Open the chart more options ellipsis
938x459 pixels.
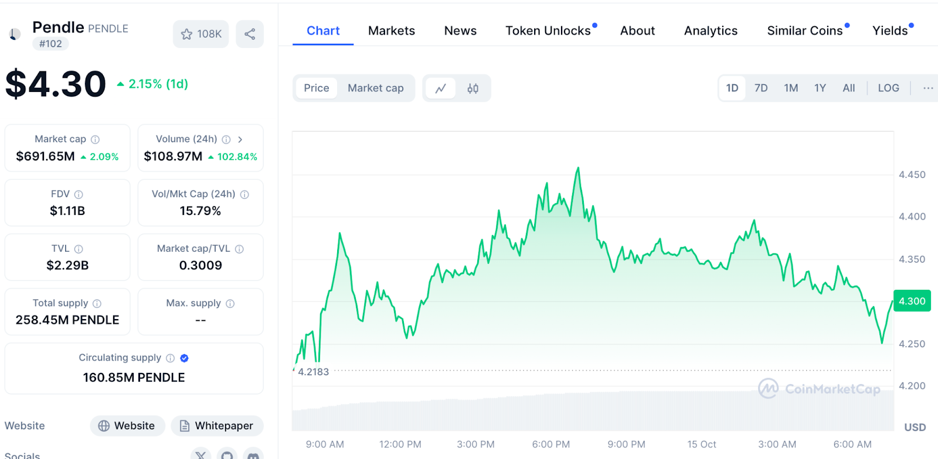[x=927, y=88]
